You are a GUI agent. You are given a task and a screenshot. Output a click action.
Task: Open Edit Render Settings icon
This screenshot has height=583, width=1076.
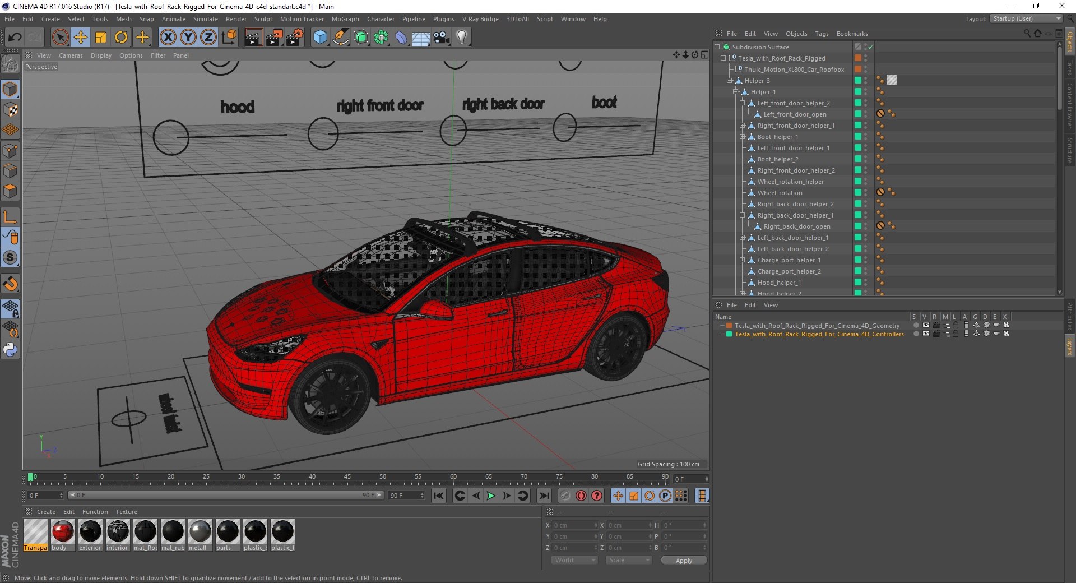point(295,38)
